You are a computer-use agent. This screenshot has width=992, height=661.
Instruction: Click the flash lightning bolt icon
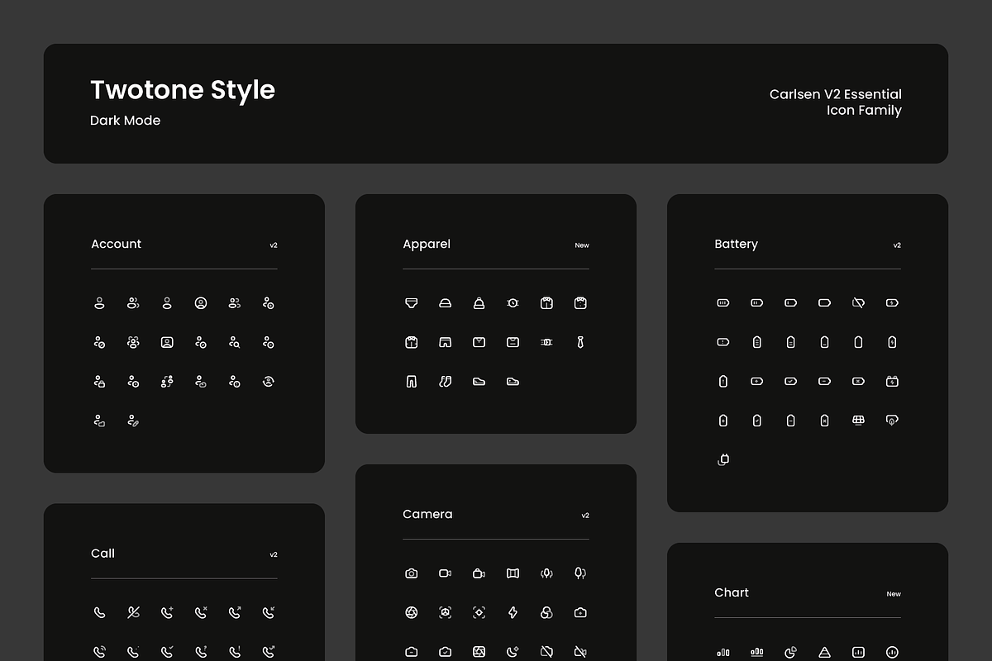pos(513,612)
